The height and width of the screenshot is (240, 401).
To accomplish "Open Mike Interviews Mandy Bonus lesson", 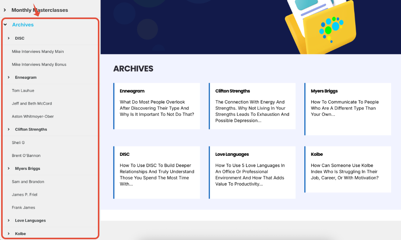I will pos(39,64).
